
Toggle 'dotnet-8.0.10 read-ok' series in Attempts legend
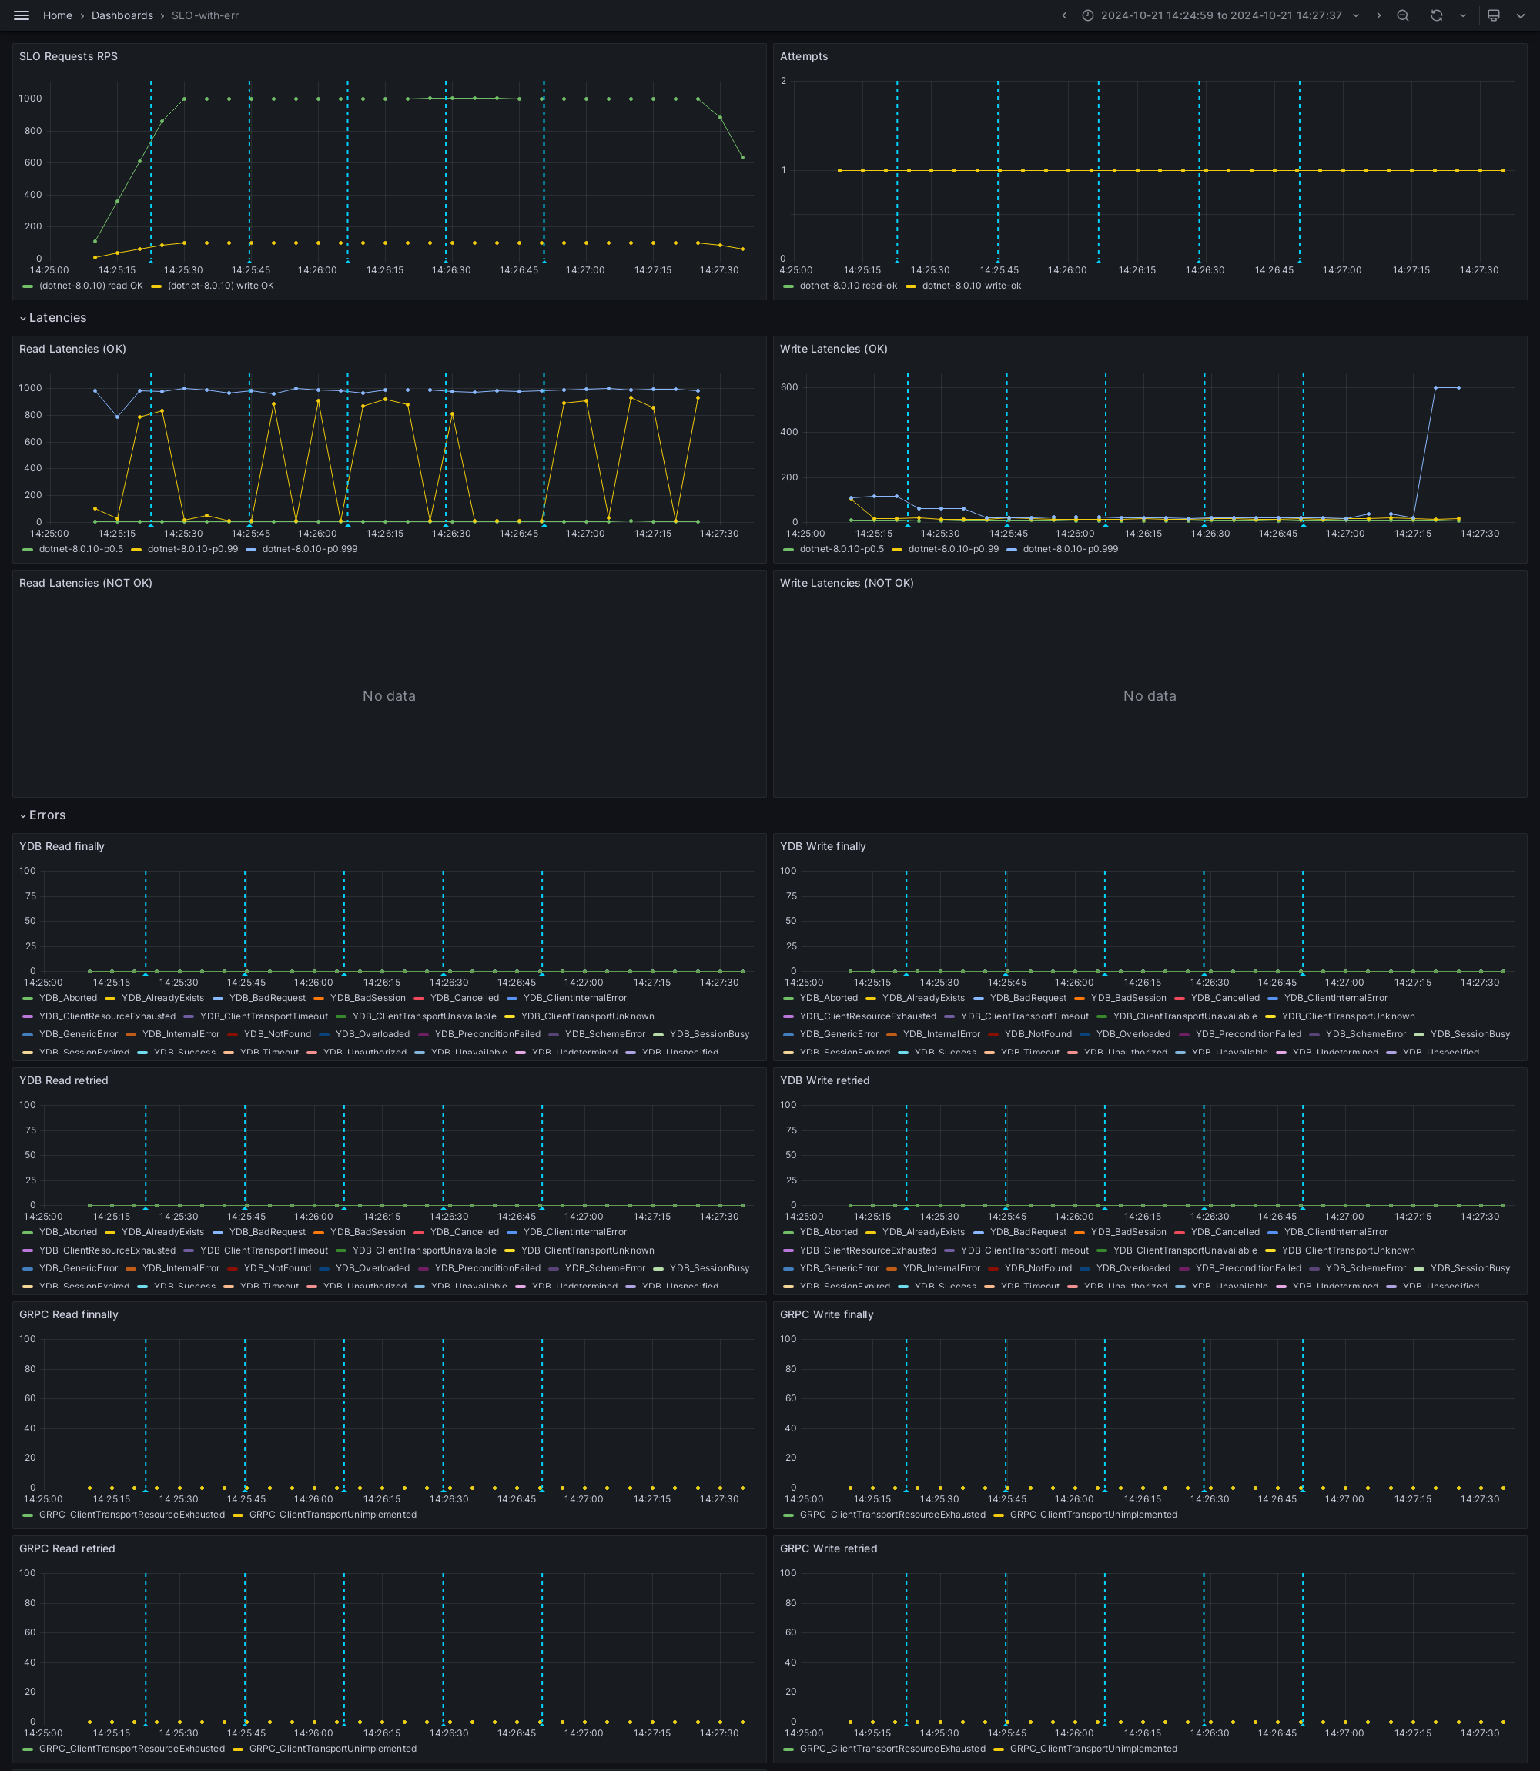pyautogui.click(x=849, y=286)
